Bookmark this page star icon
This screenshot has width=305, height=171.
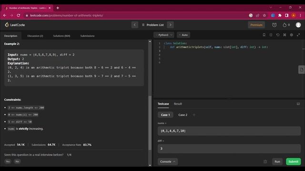tap(264, 15)
